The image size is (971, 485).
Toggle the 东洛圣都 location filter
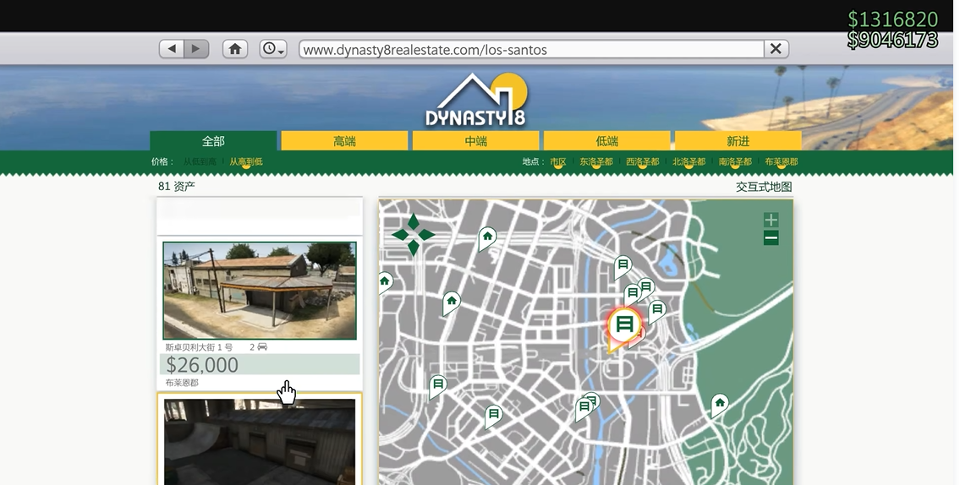coord(595,161)
